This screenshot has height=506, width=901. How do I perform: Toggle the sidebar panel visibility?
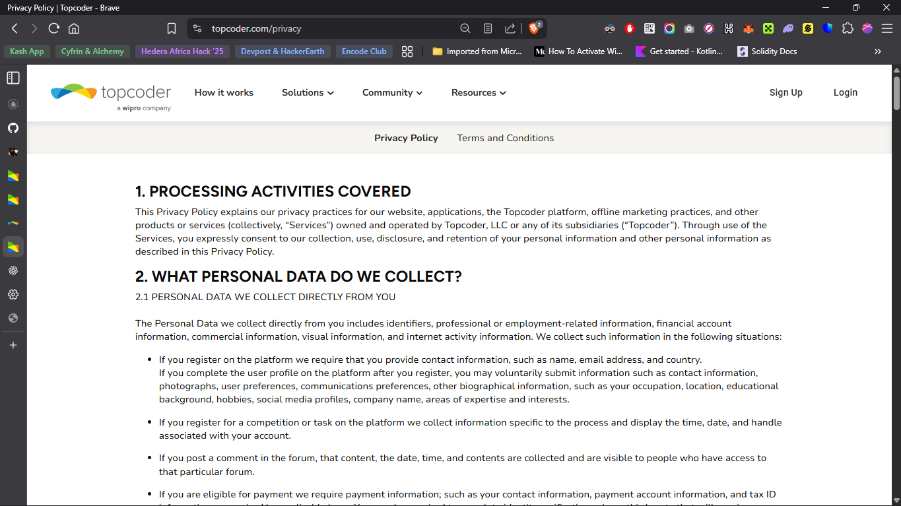tap(13, 78)
